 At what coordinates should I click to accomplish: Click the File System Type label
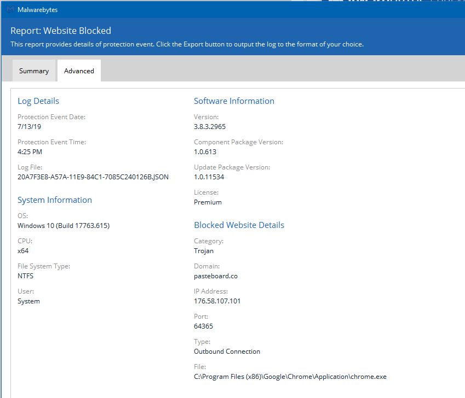(x=44, y=266)
